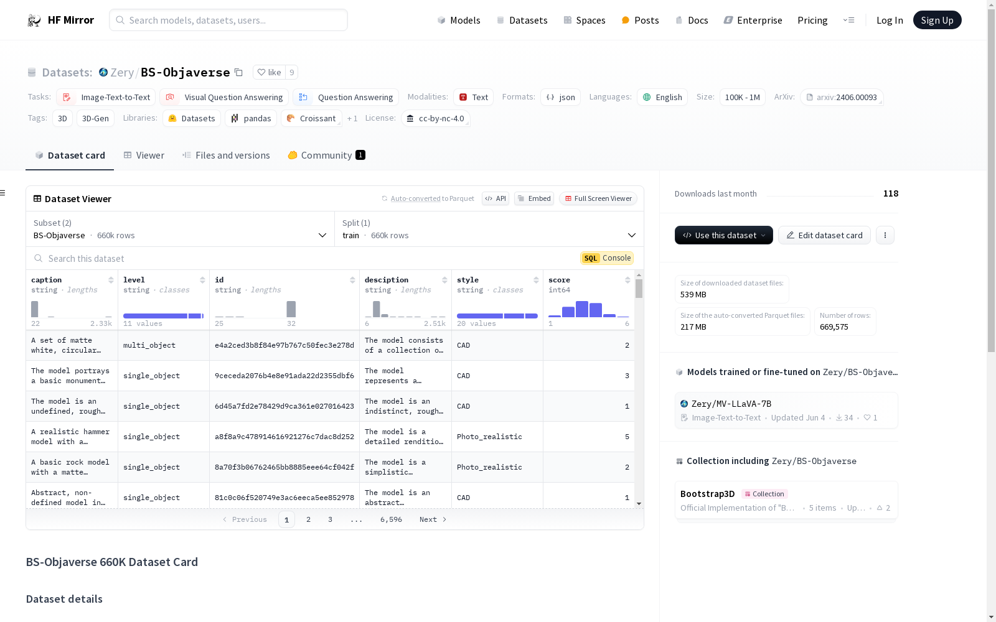Copy dataset name with the copy icon
The width and height of the screenshot is (996, 622).
click(x=238, y=72)
